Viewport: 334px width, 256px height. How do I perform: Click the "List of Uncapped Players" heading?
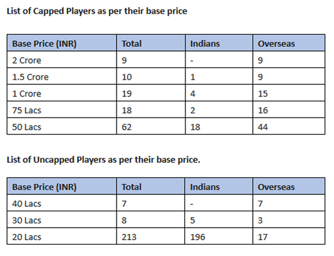[x=102, y=160]
